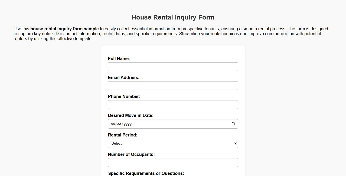Screen dimensions: 346x176
Task: Click the bolded 'house rental inquiry form sample' text
Action: pyautogui.click(x=64, y=29)
